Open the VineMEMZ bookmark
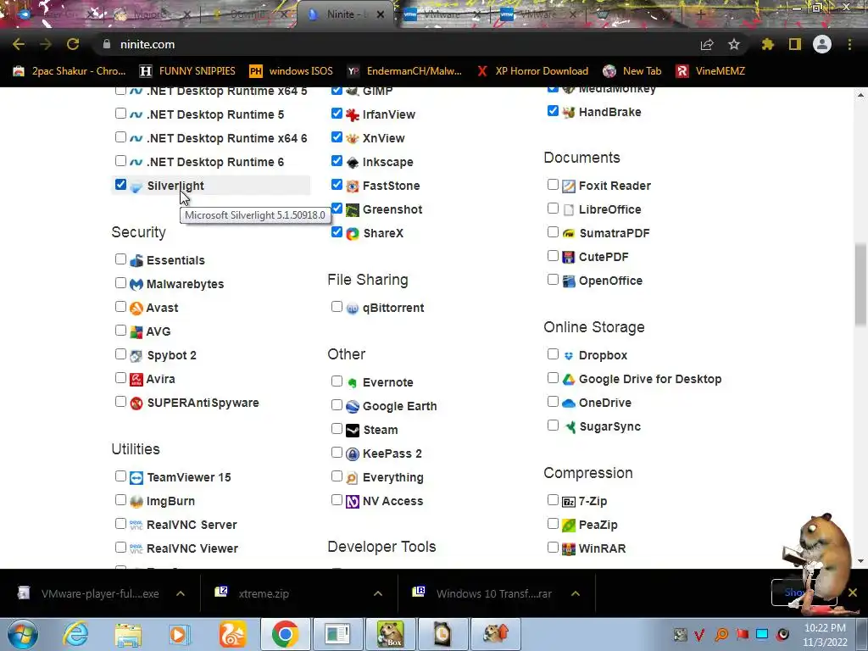868x651 pixels. 711,71
